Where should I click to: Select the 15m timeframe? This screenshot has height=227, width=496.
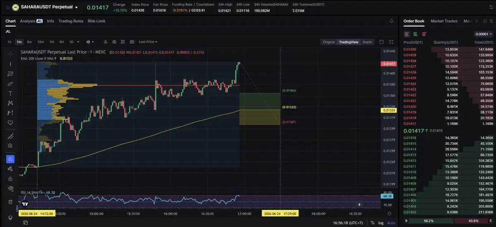[x=41, y=42]
